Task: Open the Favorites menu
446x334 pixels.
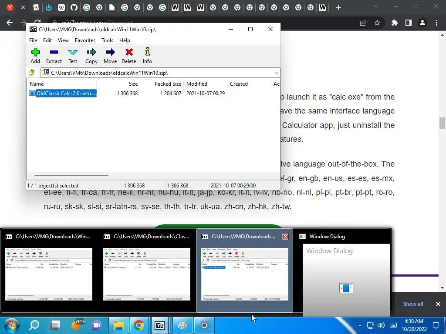Action: (85, 40)
